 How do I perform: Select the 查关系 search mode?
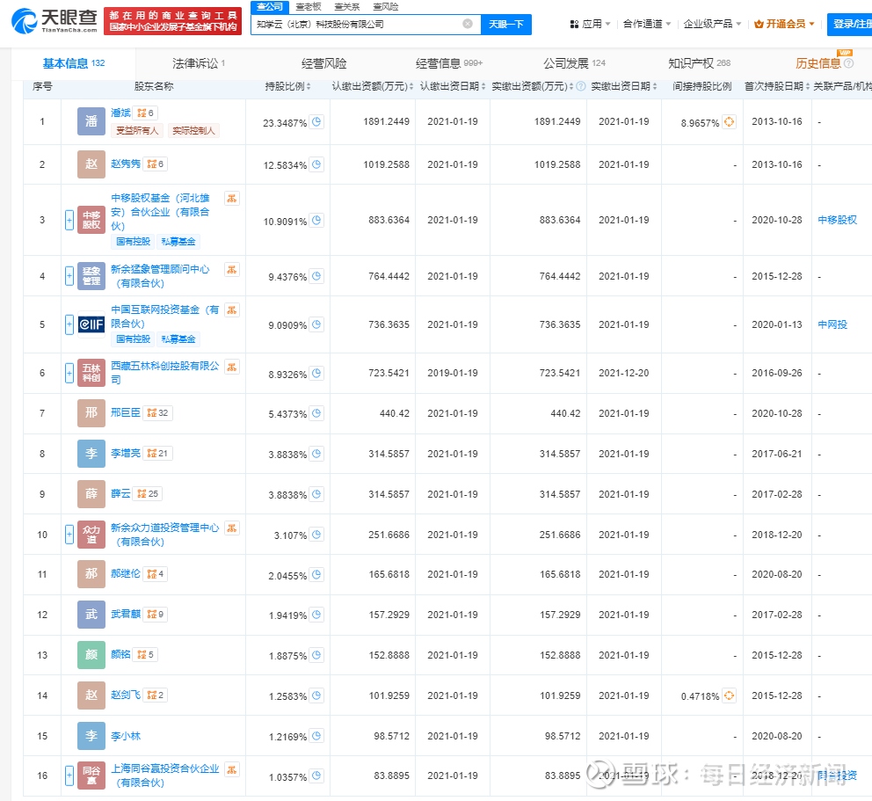pyautogui.click(x=347, y=7)
